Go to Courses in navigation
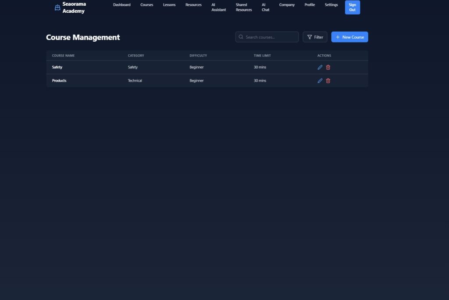This screenshot has width=449, height=300. [146, 5]
